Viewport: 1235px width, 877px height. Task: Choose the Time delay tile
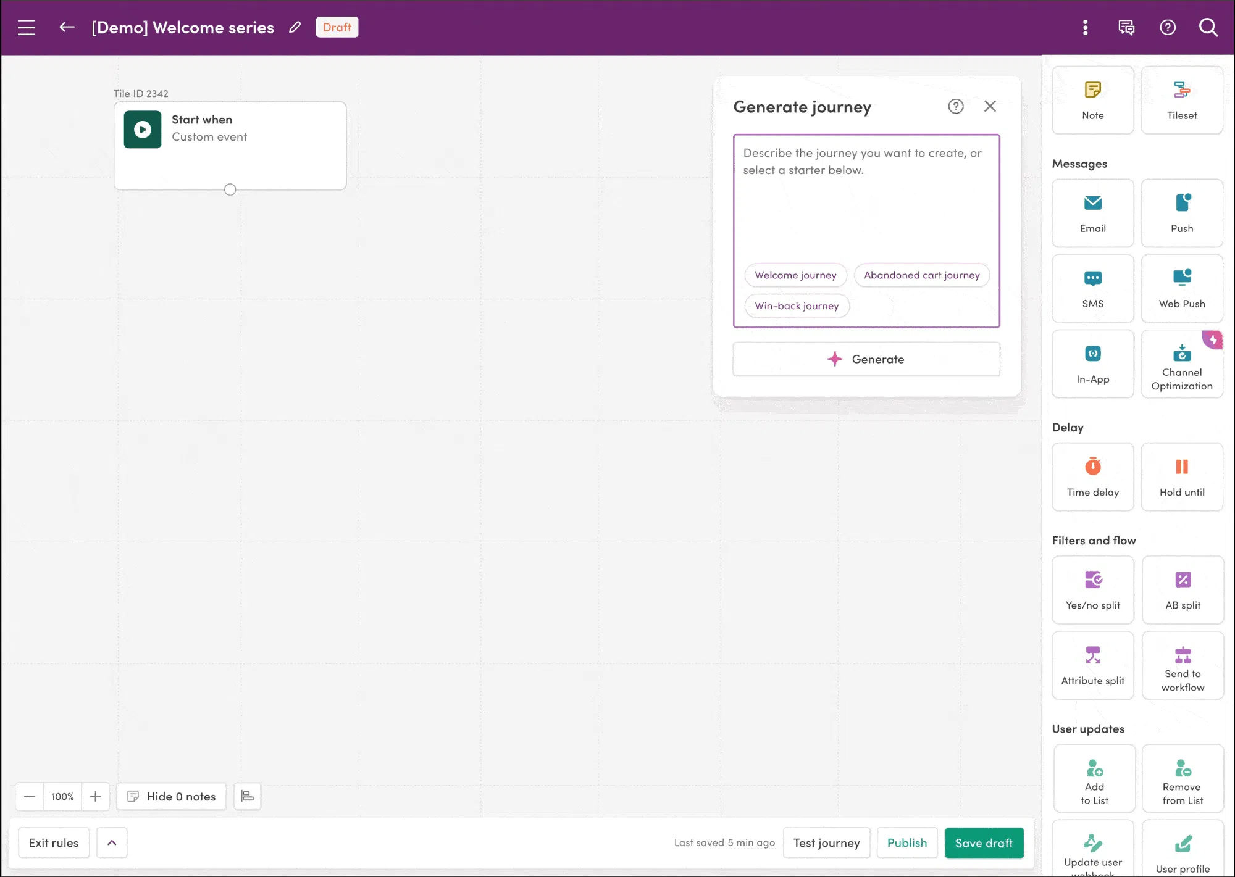1092,476
